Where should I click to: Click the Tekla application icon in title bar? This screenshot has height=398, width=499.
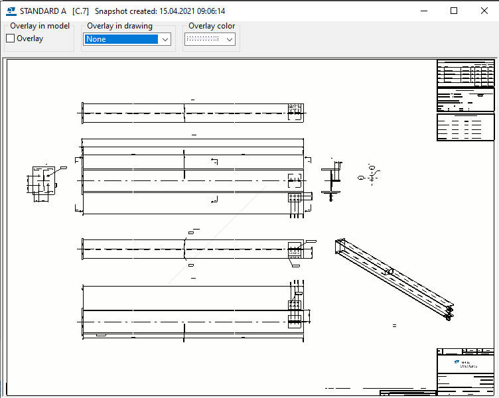coord(11,11)
